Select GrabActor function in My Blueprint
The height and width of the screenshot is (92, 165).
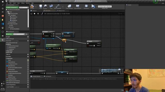(11, 49)
